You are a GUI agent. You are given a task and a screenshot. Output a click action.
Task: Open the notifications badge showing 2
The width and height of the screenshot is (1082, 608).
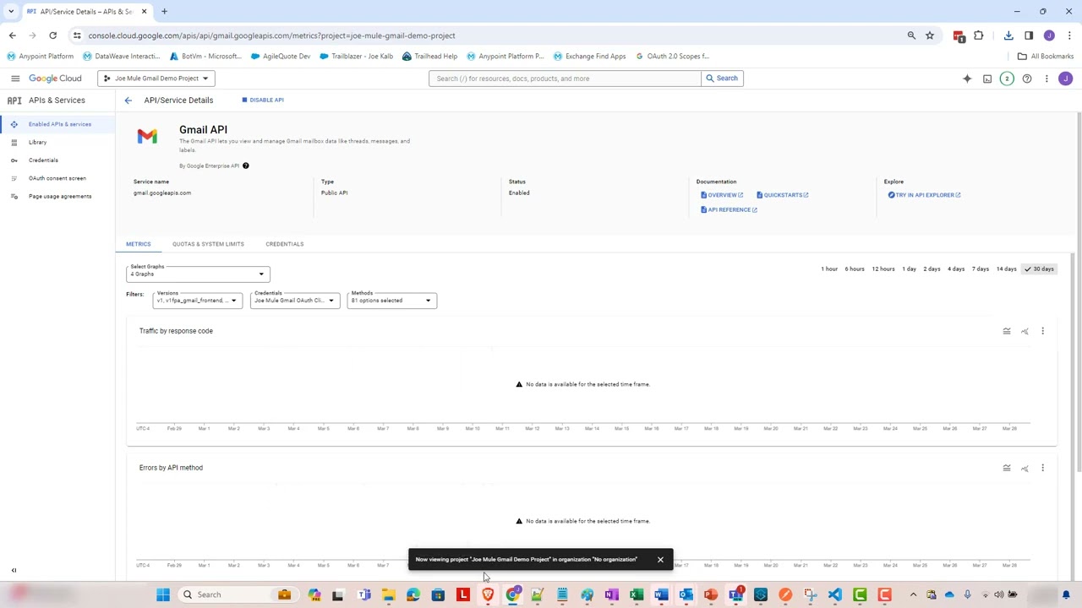(1007, 79)
